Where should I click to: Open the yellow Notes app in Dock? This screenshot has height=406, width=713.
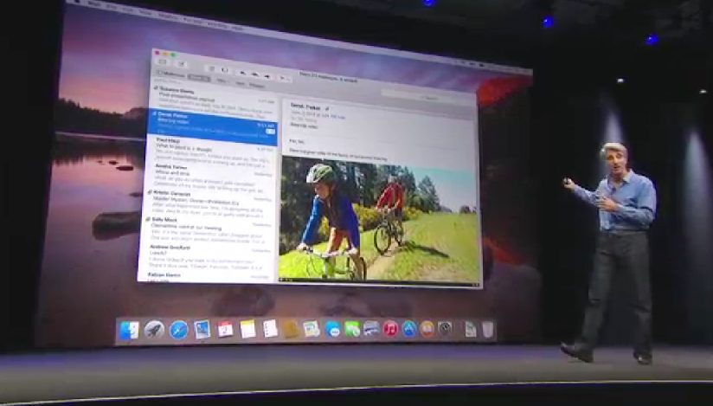pyautogui.click(x=248, y=329)
